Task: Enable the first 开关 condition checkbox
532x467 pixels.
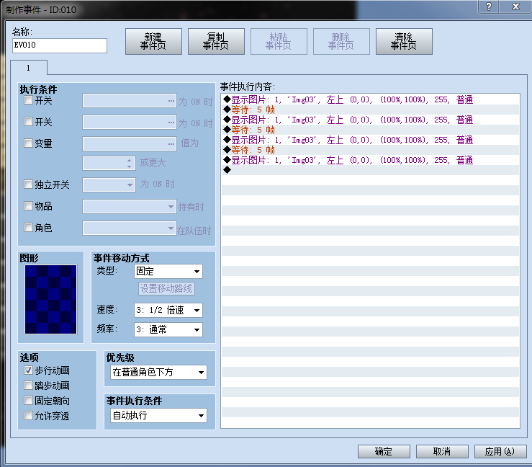Action: 29,100
